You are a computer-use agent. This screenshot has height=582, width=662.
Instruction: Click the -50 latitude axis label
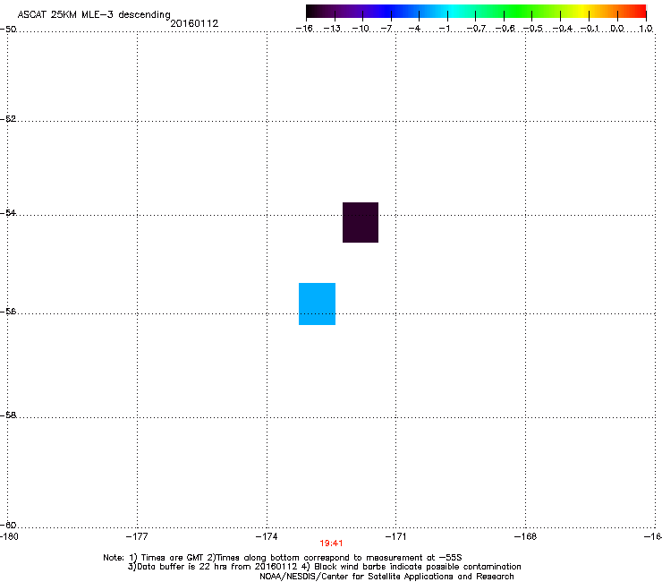pos(8,30)
